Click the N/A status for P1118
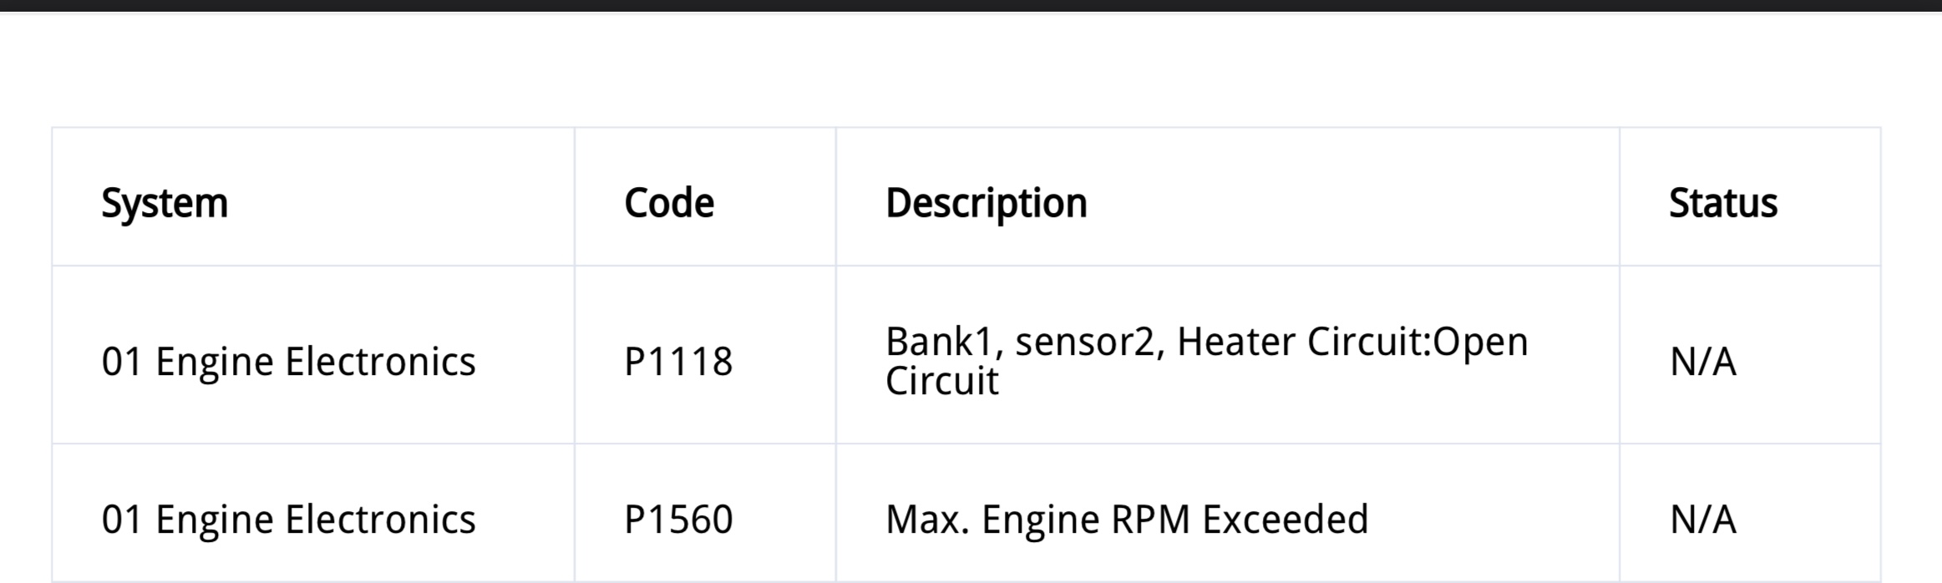This screenshot has width=1942, height=583. pos(1703,362)
